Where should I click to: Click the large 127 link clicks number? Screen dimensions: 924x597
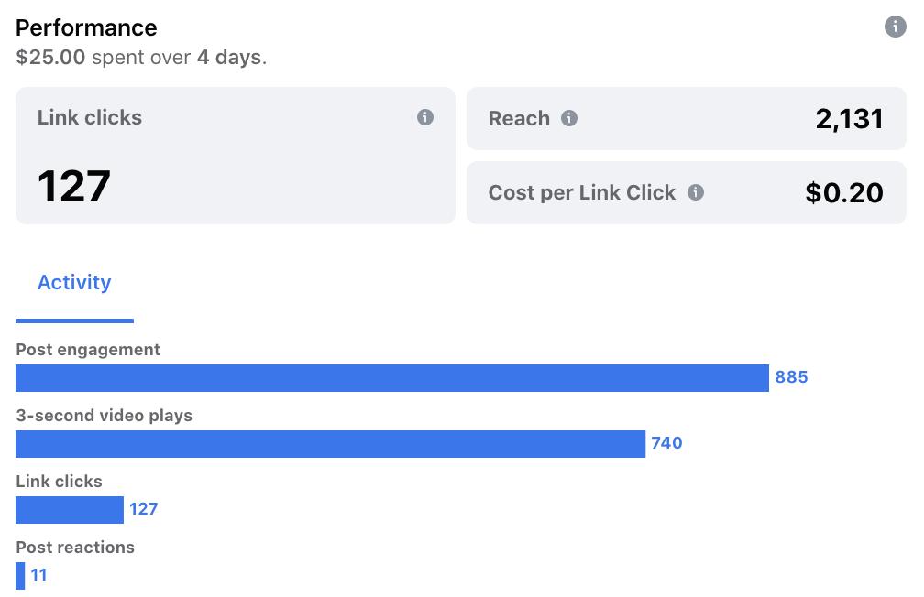[73, 186]
